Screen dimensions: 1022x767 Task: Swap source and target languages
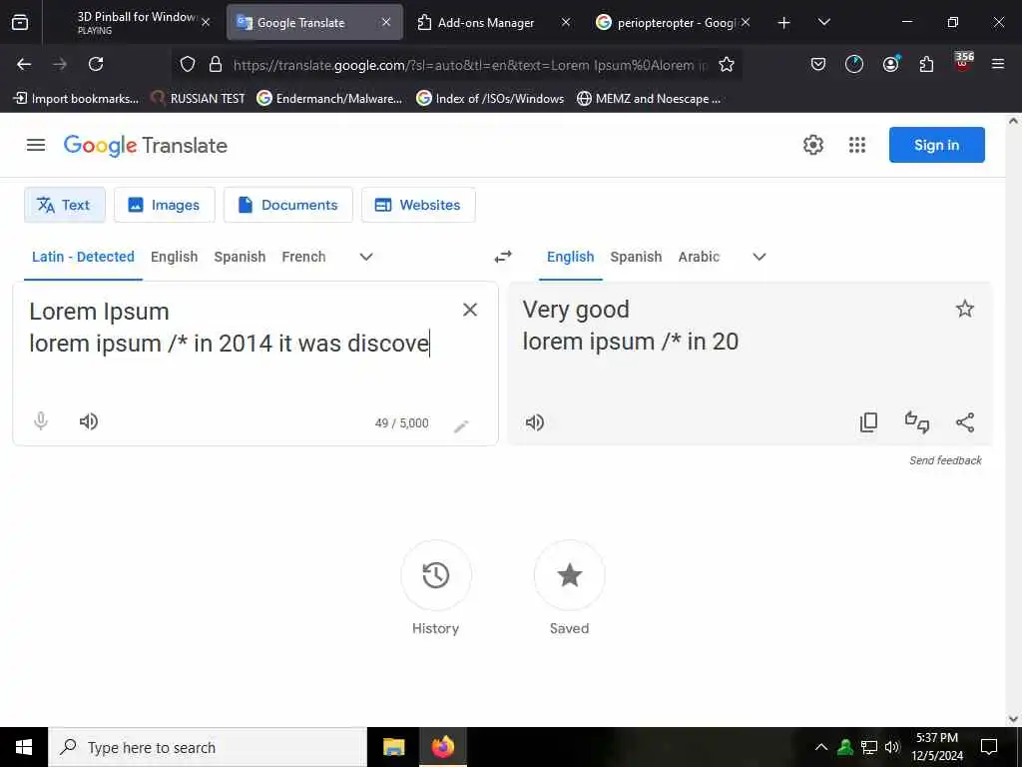tap(503, 257)
